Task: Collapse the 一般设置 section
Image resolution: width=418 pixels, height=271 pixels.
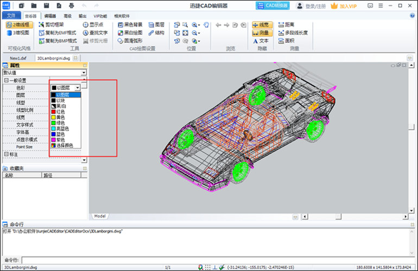Action: pyautogui.click(x=7, y=80)
